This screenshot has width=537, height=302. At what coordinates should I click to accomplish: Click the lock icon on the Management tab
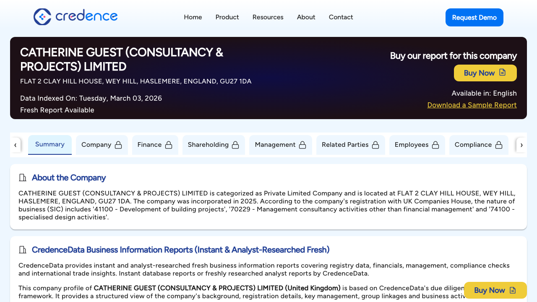tap(302, 144)
